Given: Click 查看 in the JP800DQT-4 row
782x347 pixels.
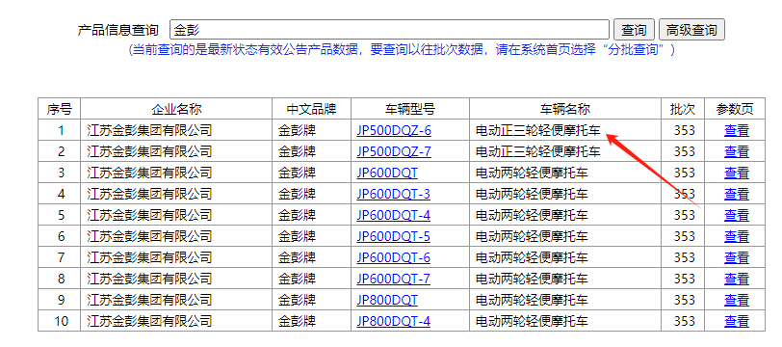Looking at the screenshot, I should (x=737, y=321).
